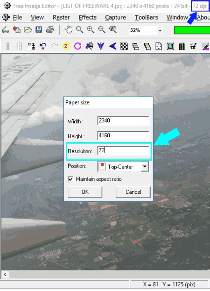Click OK in the Paper size dialog
The image size is (210, 291).
click(85, 192)
